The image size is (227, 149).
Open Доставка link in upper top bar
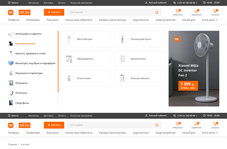coord(48,3)
